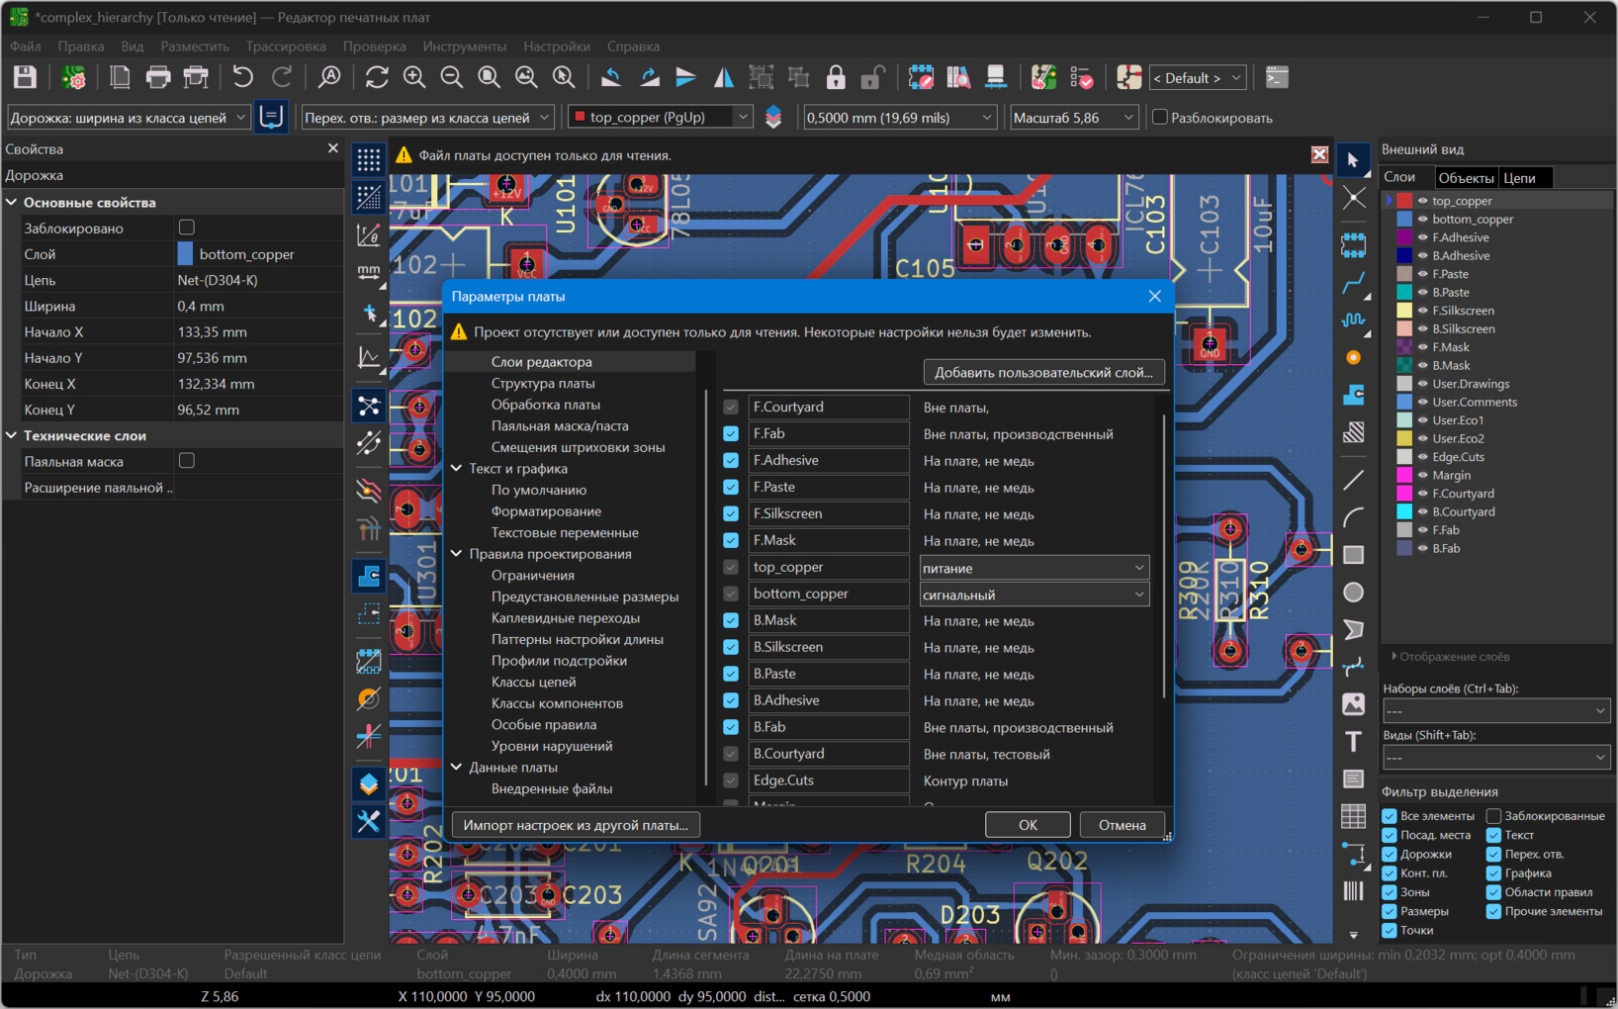Click Отмена in the Параметры платы dialog
This screenshot has width=1618, height=1009.
click(x=1122, y=825)
